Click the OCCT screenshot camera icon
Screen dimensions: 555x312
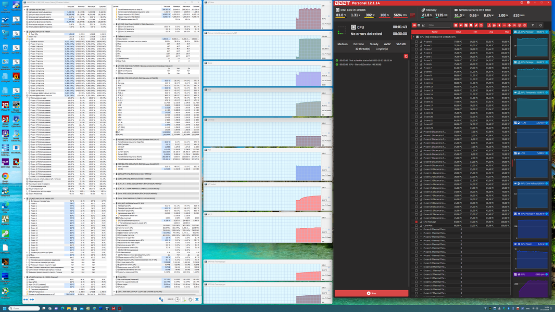pyautogui.click(x=528, y=3)
